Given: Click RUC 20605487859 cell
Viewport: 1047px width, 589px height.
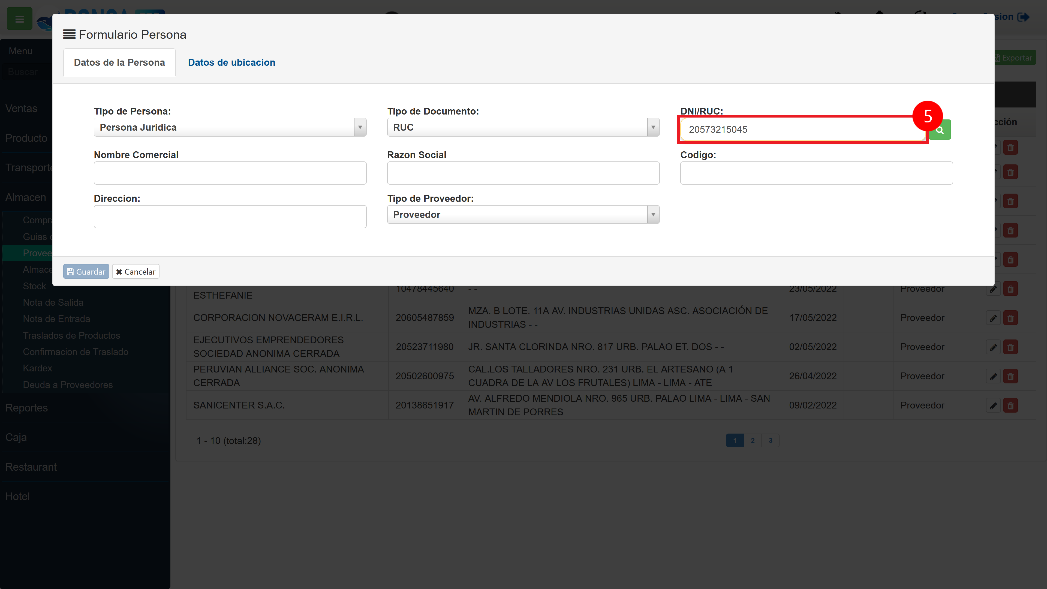Looking at the screenshot, I should tap(425, 318).
